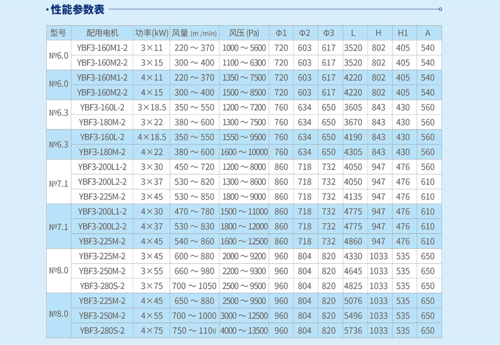Click the power cell 4×55
The width and height of the screenshot is (500, 345).
click(151, 316)
